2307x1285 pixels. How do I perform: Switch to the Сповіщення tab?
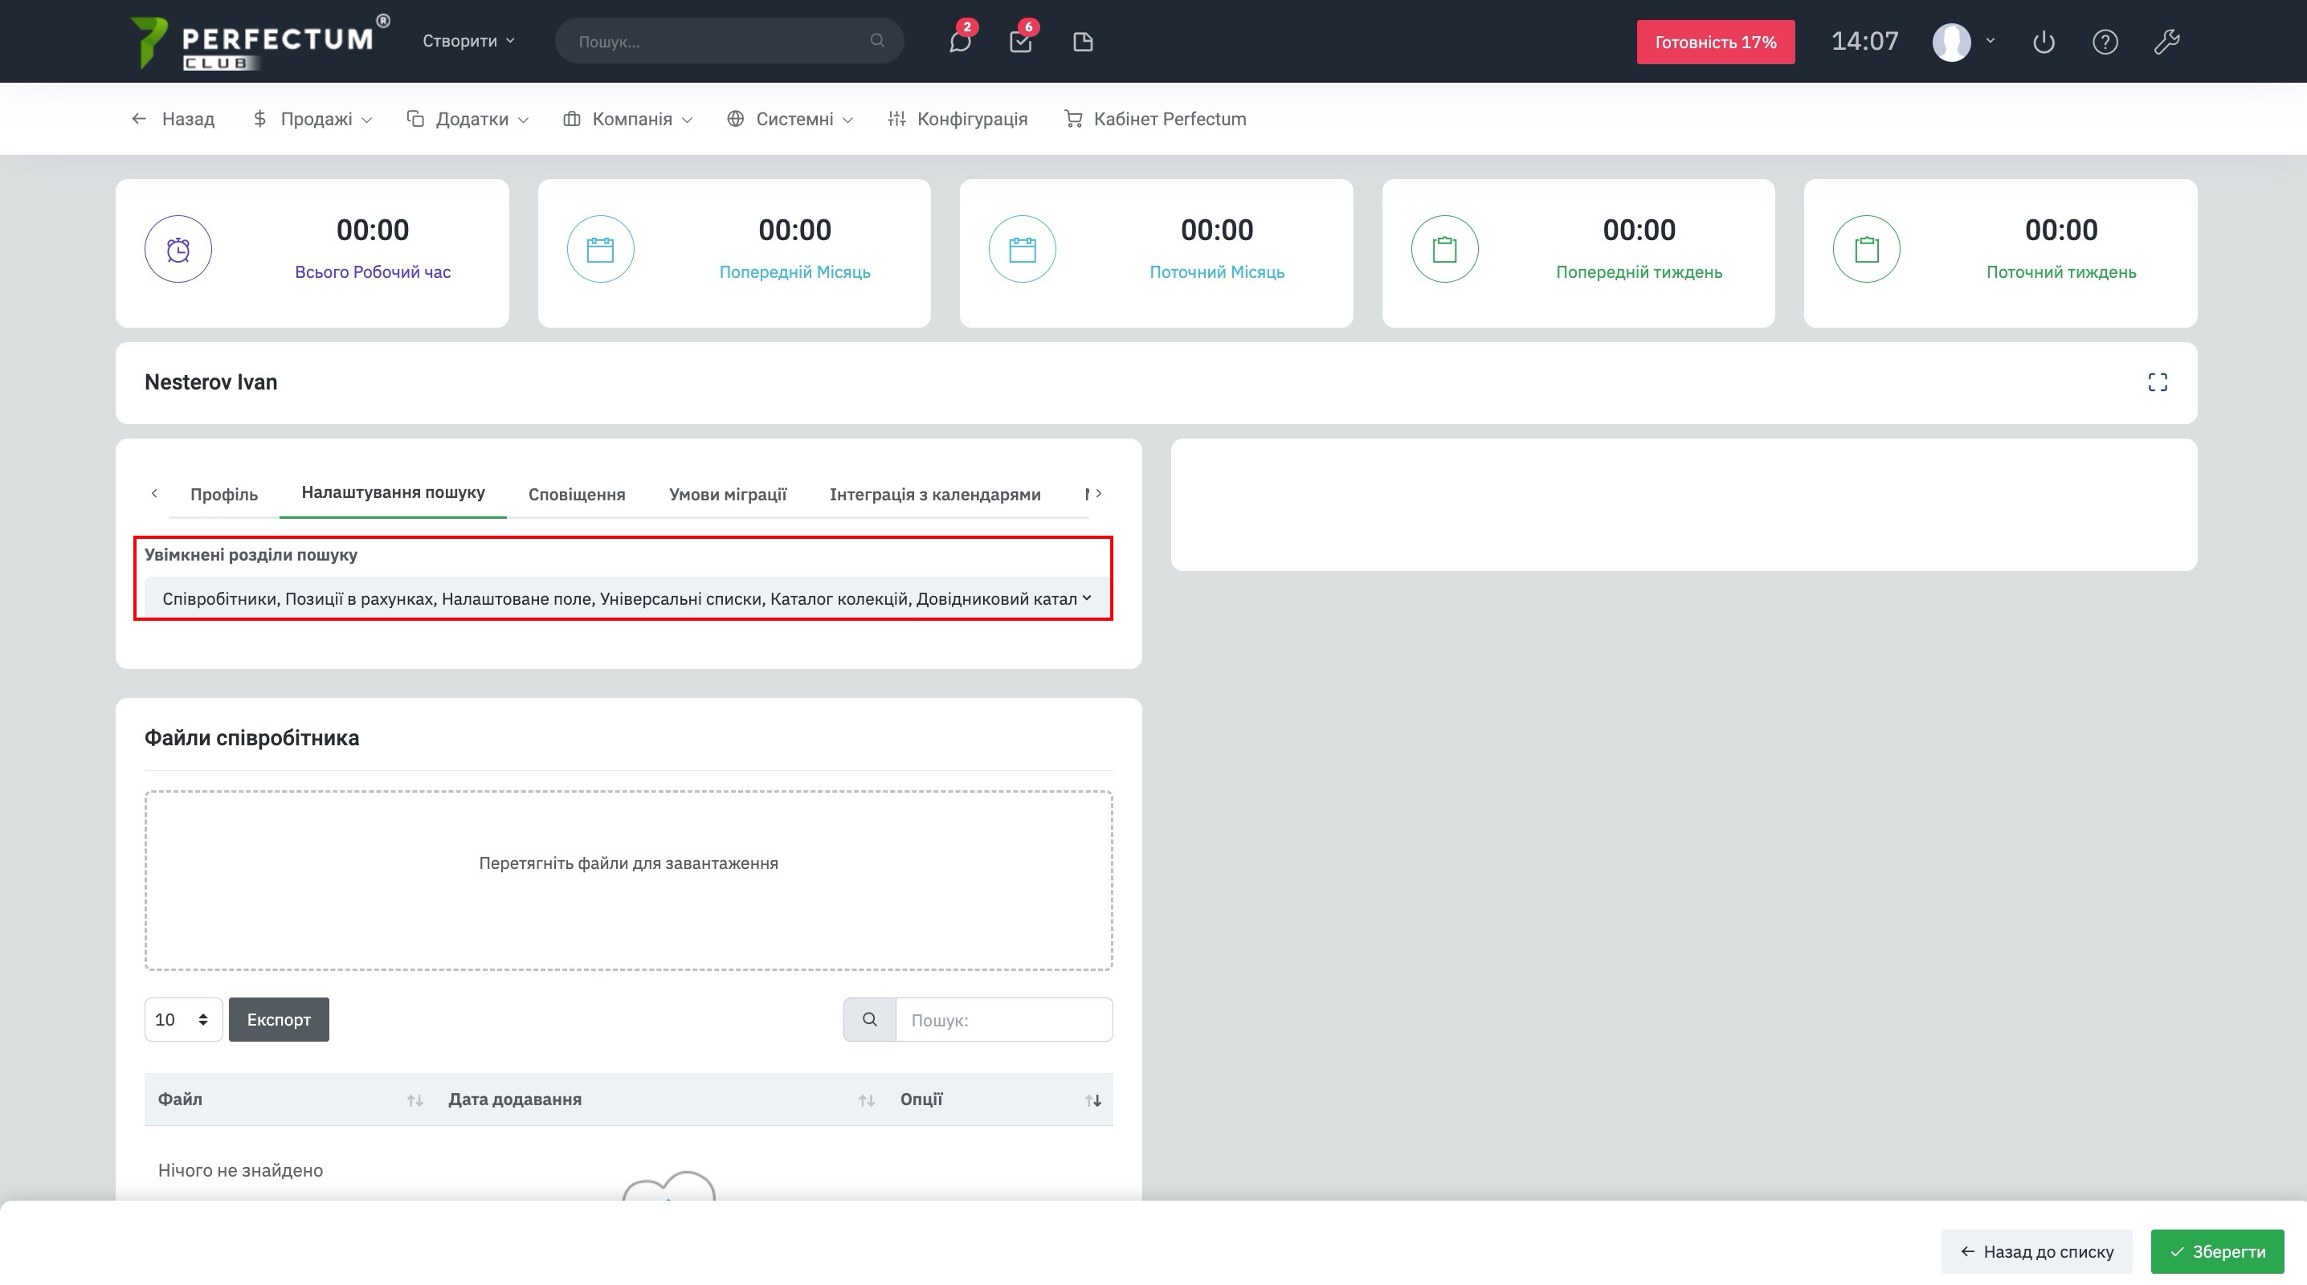576,494
